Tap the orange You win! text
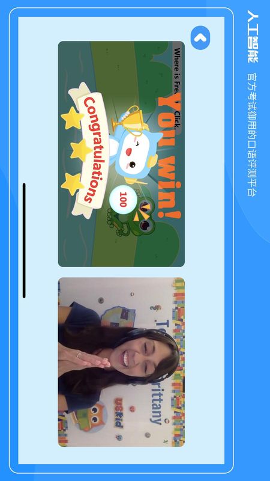Image resolution: width=270 pixels, height=481 pixels. 170,156
